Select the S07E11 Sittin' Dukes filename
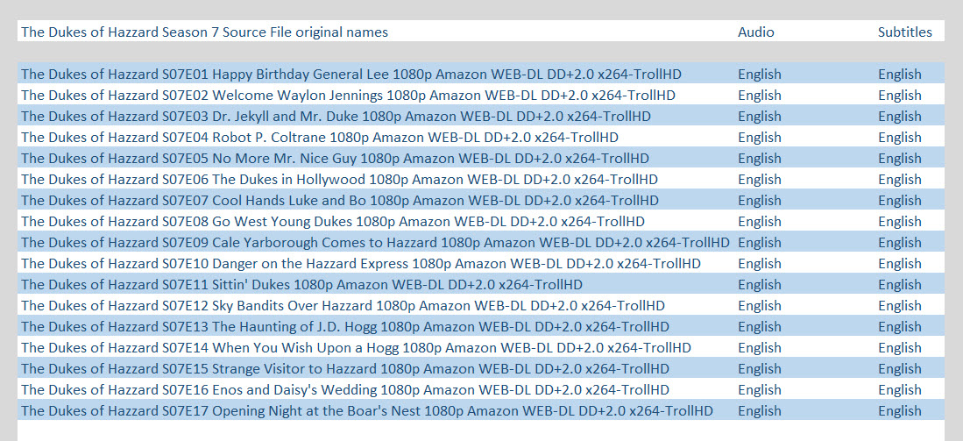The height and width of the screenshot is (441, 963). coord(301,284)
